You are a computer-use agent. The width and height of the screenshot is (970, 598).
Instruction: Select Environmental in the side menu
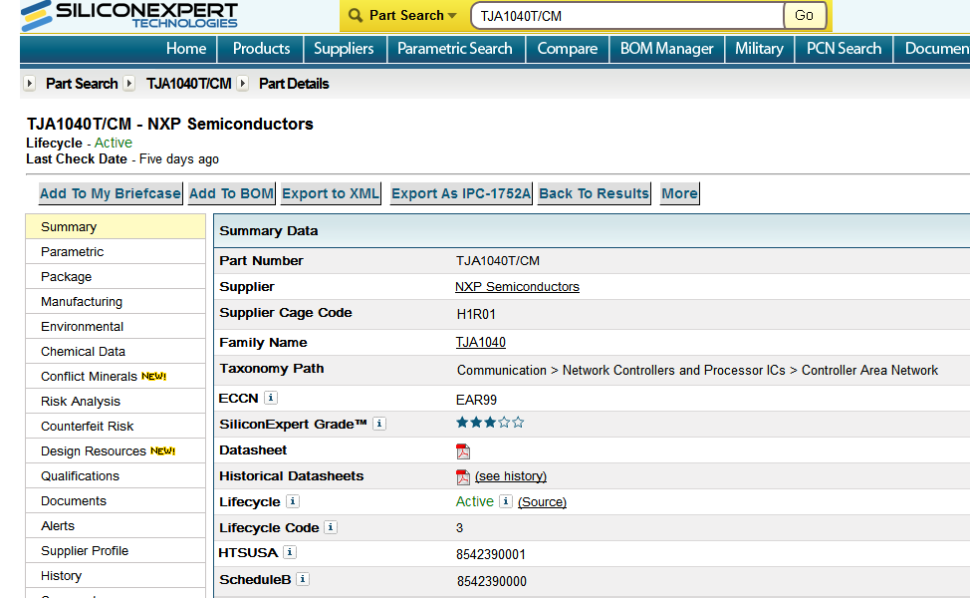point(116,326)
